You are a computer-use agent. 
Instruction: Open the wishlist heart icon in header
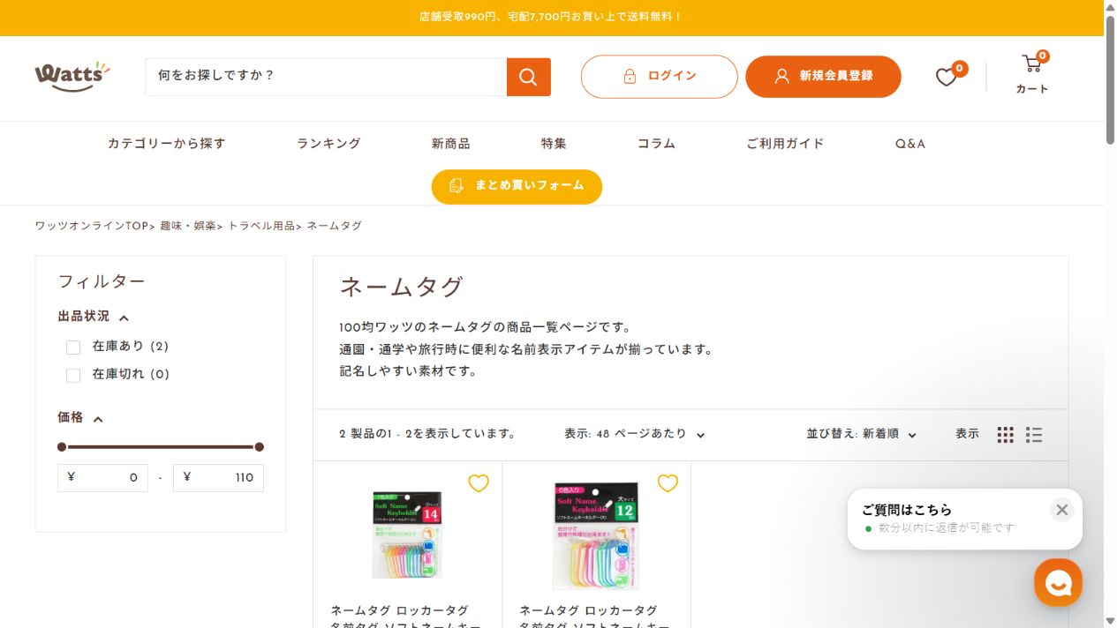(x=947, y=78)
